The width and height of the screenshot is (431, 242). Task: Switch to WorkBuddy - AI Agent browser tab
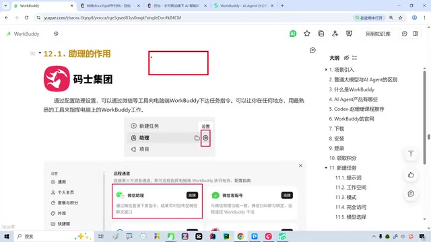click(x=243, y=5)
